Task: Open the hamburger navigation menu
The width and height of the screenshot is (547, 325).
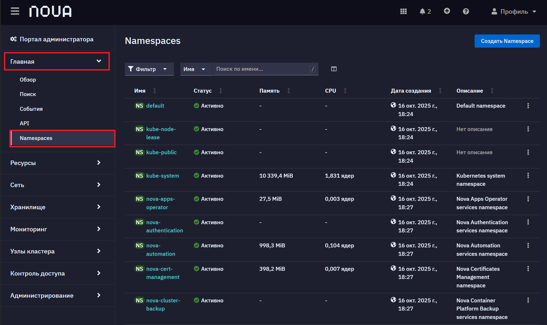Action: 15,11
